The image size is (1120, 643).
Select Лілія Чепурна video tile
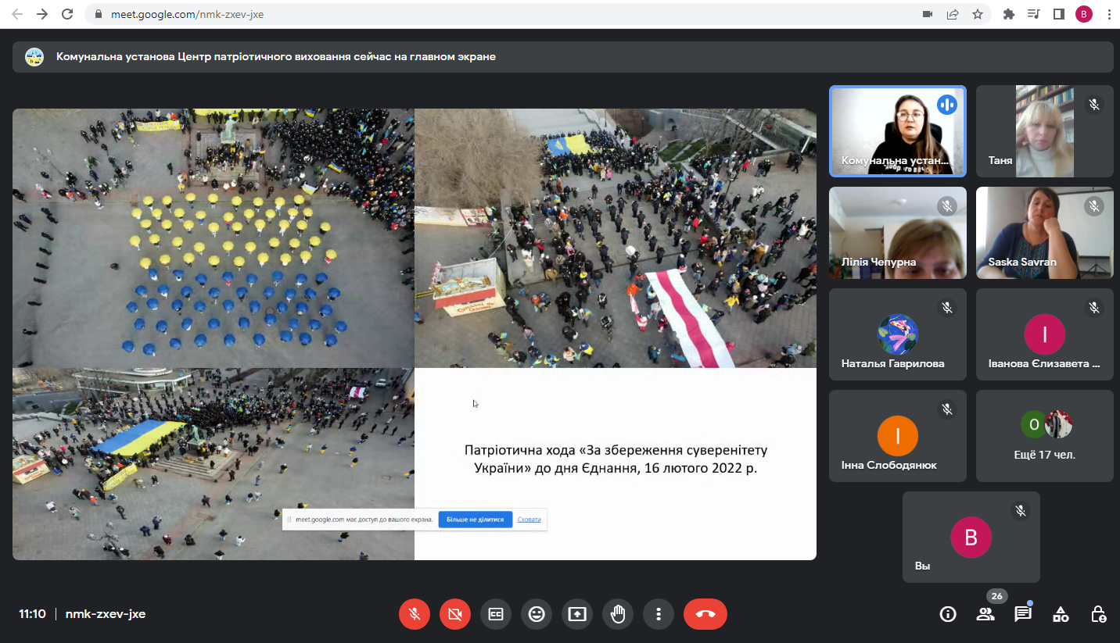(897, 233)
